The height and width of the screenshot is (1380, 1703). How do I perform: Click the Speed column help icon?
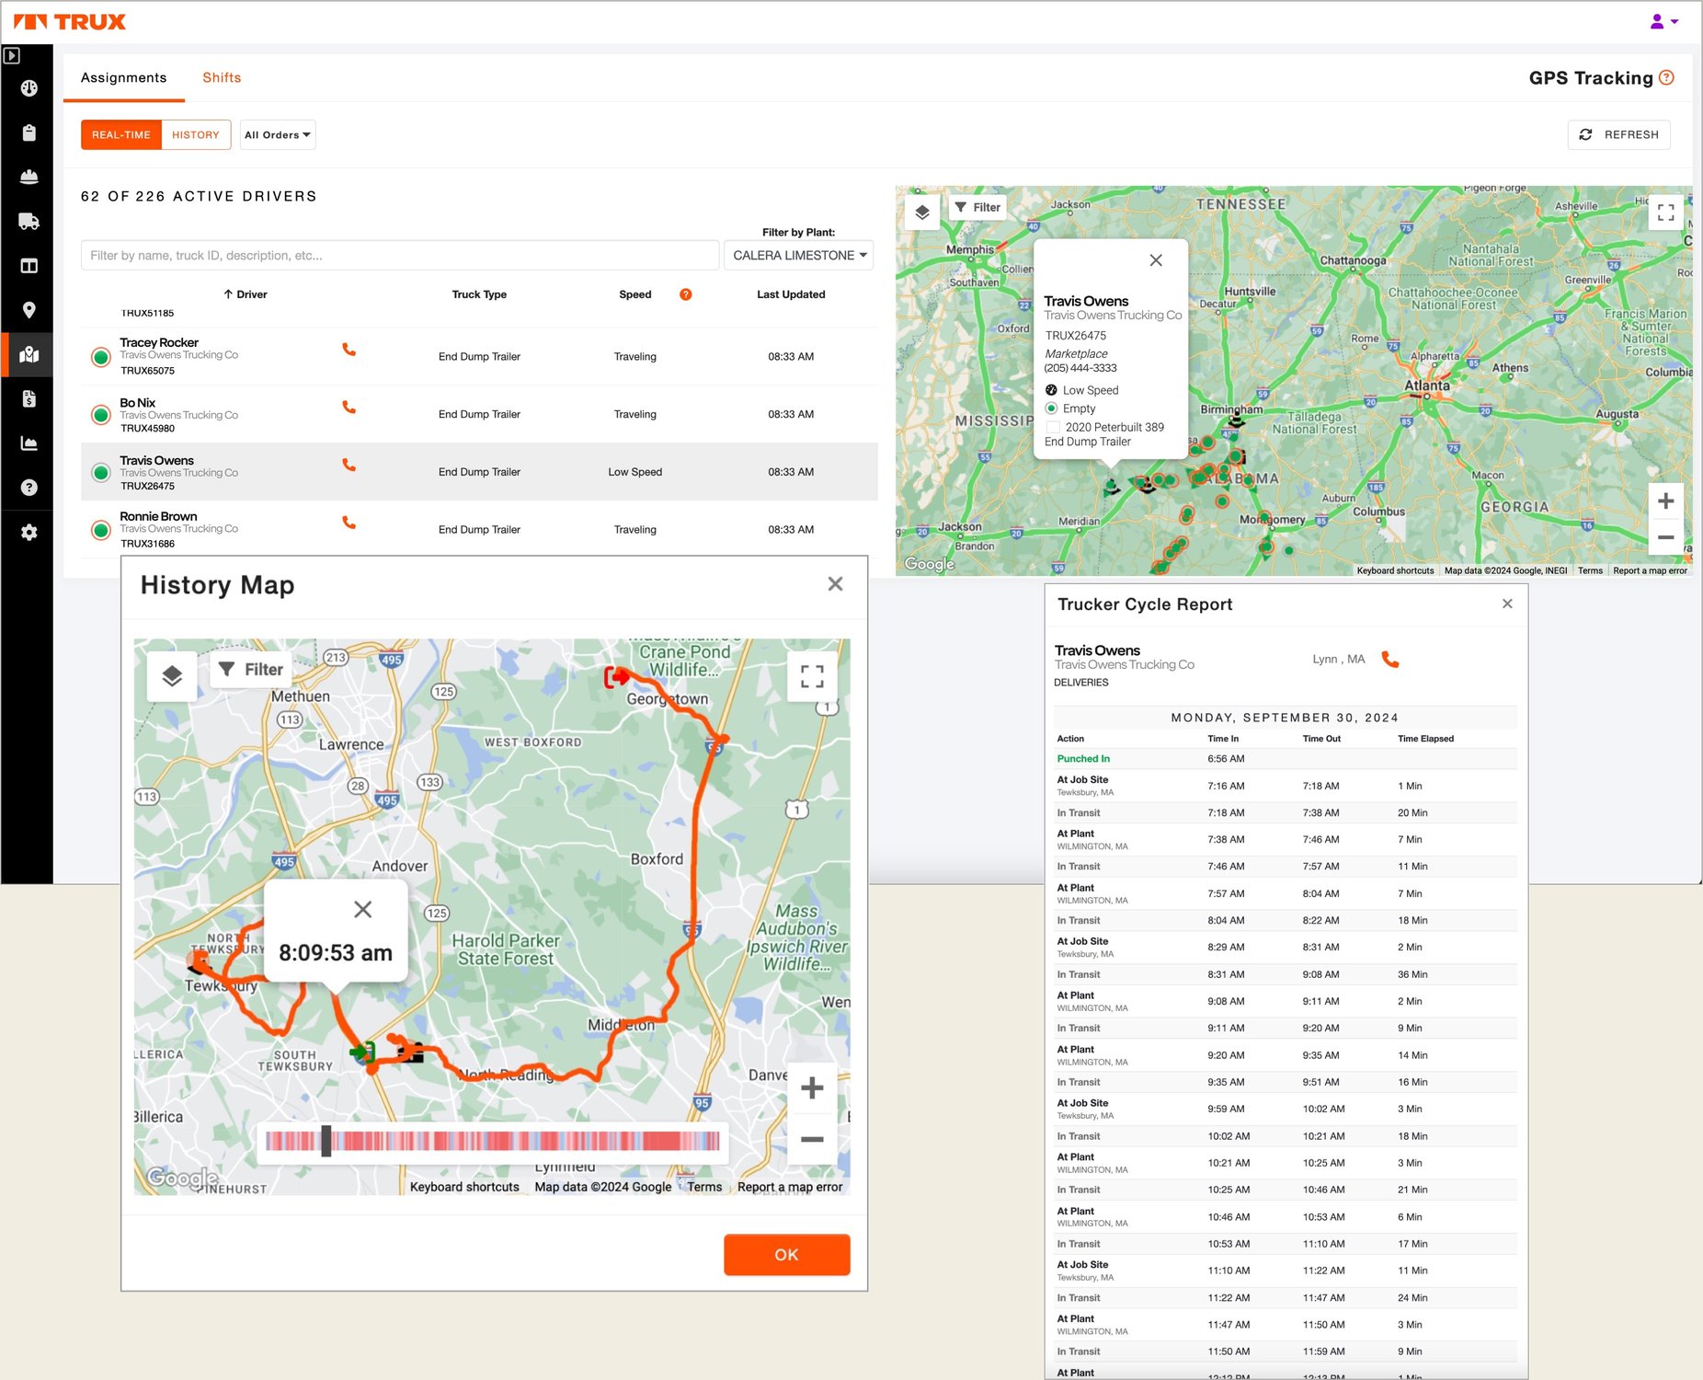pyautogui.click(x=685, y=294)
